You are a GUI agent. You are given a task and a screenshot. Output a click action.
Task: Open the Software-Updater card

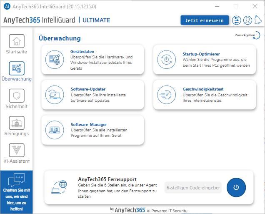point(93,95)
